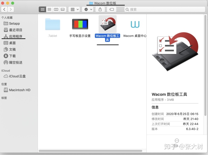Go back with the left chevron button

4,10
